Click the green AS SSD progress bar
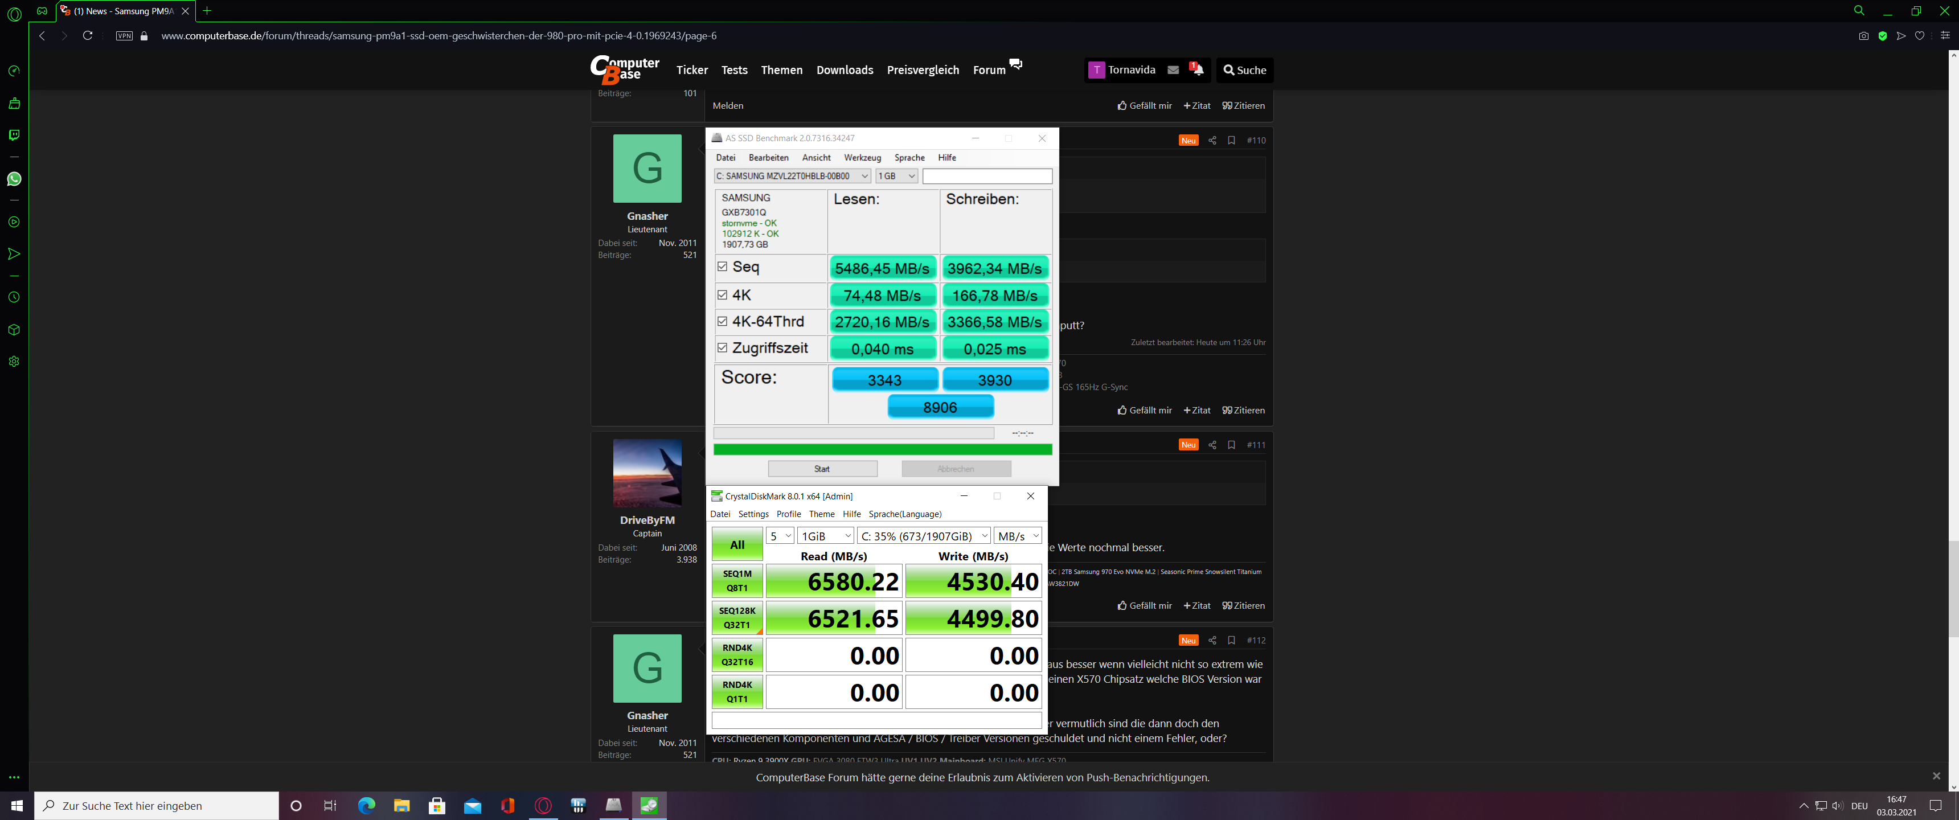Viewport: 1959px width, 820px height. point(882,449)
